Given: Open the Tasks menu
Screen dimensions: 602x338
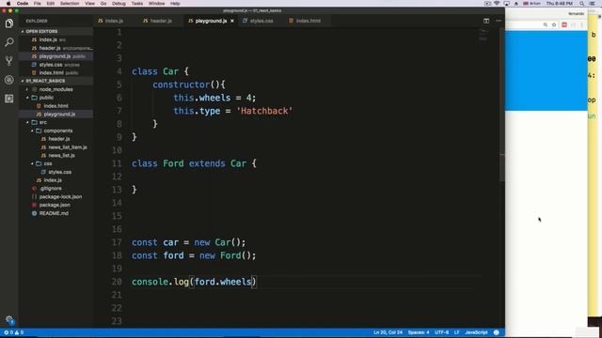Looking at the screenshot, I should 137,4.
